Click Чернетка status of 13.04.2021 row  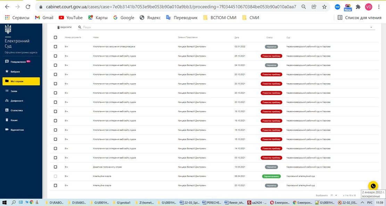tap(271, 167)
